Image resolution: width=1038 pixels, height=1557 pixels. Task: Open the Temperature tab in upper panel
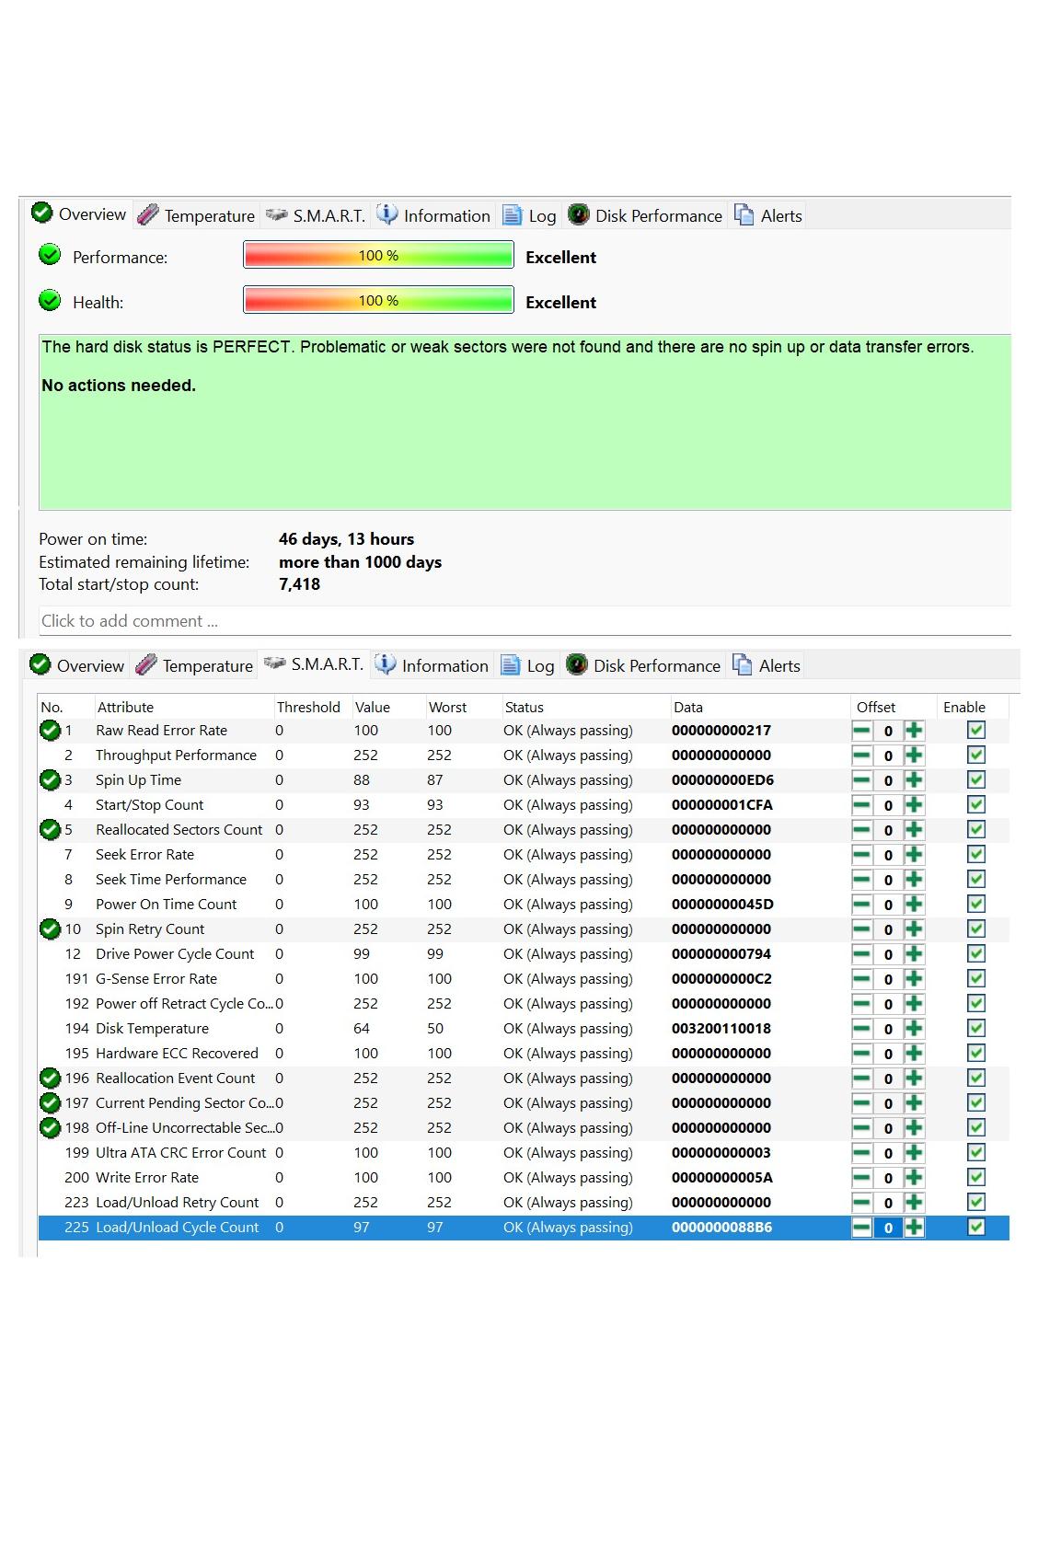pyautogui.click(x=197, y=215)
